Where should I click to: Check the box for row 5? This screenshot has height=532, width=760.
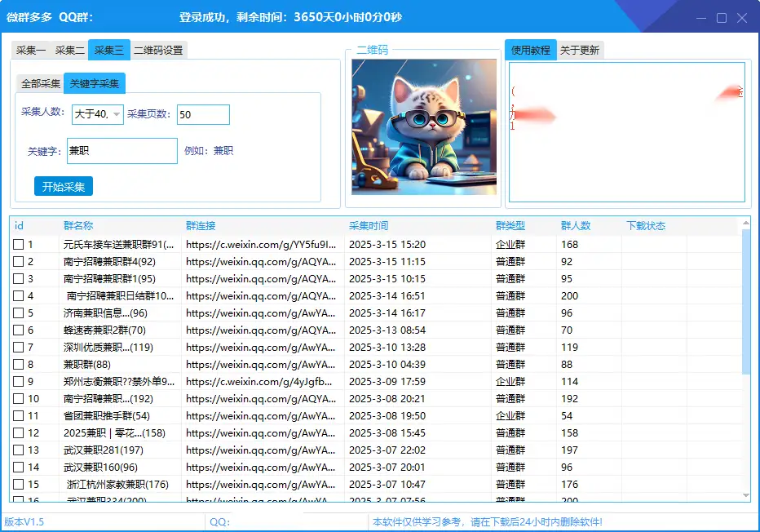(18, 313)
